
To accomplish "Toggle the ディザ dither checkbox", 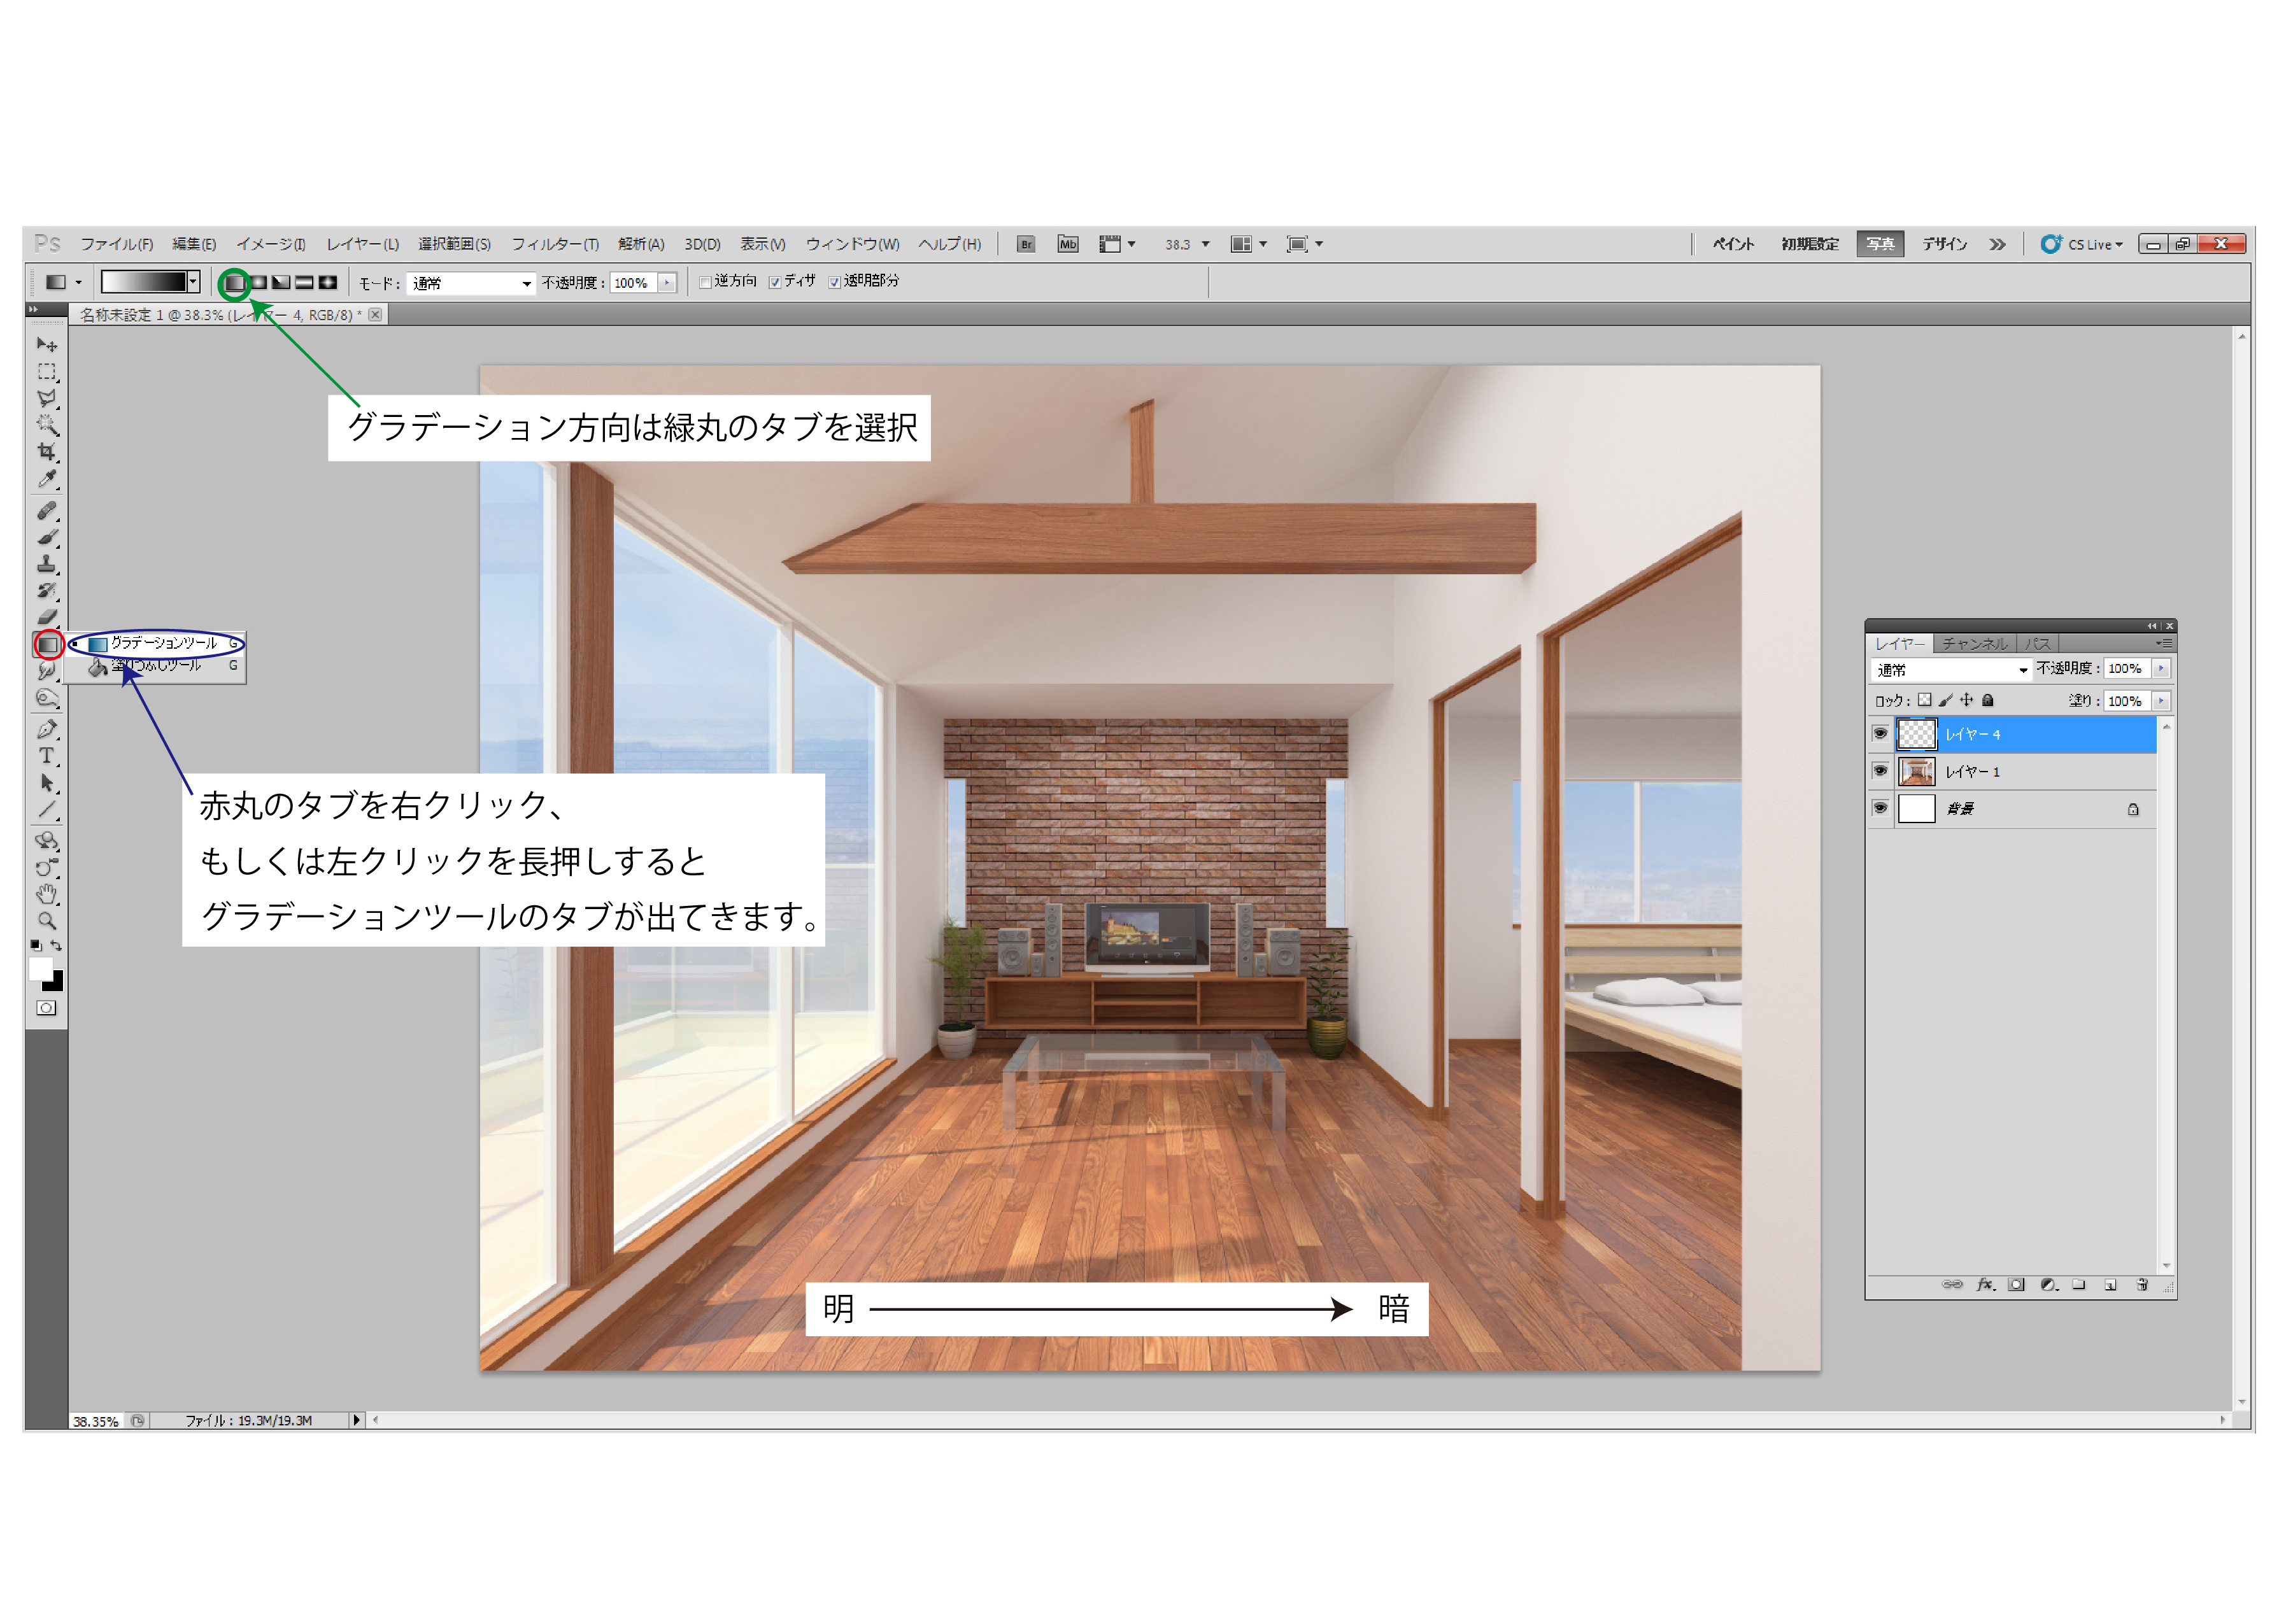I will click(x=774, y=282).
